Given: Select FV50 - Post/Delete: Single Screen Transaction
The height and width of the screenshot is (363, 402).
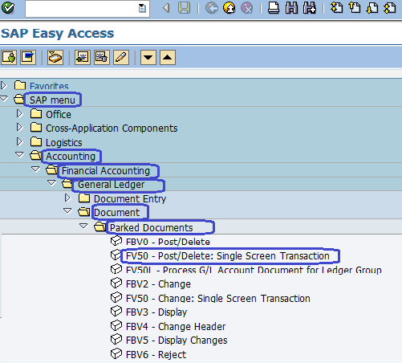Looking at the screenshot, I should 228,256.
